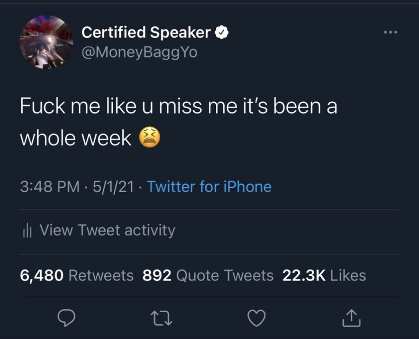Screen dimensions: 419x339
Task: Open the profile avatar picture
Action: pyautogui.click(x=46, y=42)
